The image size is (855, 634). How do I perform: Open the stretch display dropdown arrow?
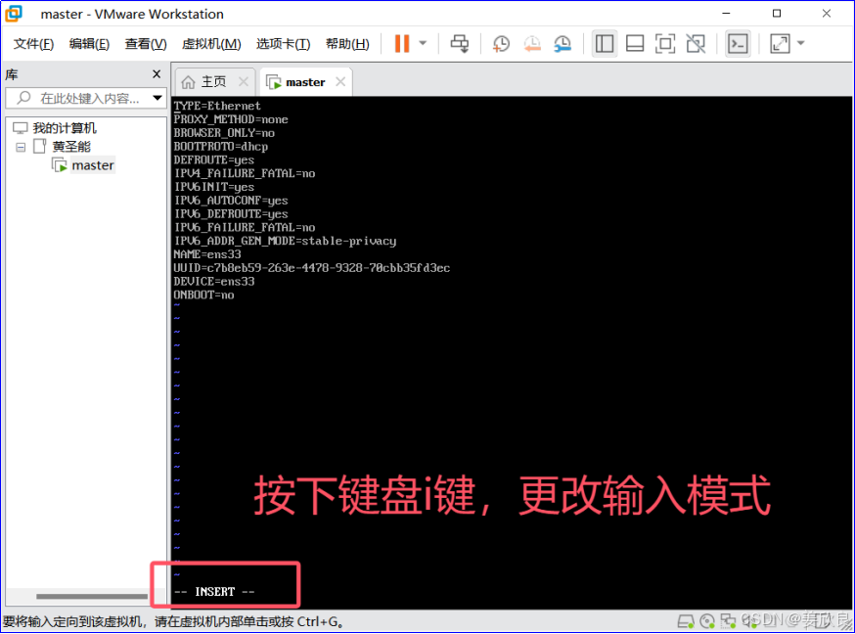click(x=800, y=43)
